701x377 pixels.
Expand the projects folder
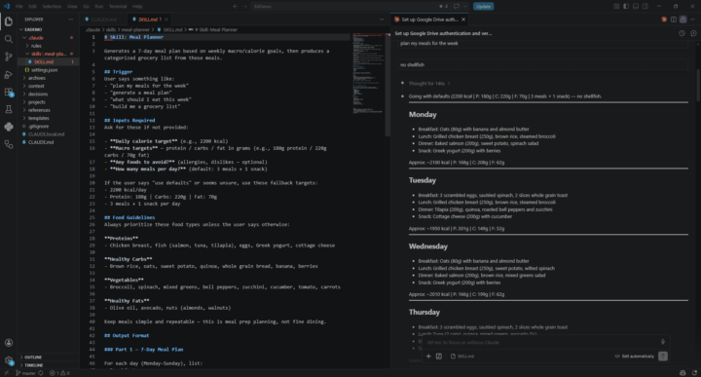point(49,102)
